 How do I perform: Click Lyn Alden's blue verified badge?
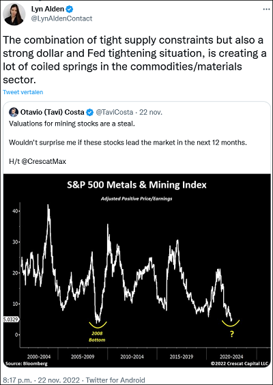[70, 10]
